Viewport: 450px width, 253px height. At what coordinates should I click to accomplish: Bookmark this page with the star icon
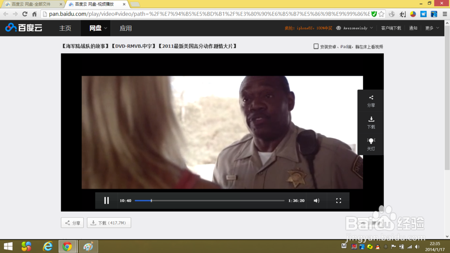click(x=381, y=14)
